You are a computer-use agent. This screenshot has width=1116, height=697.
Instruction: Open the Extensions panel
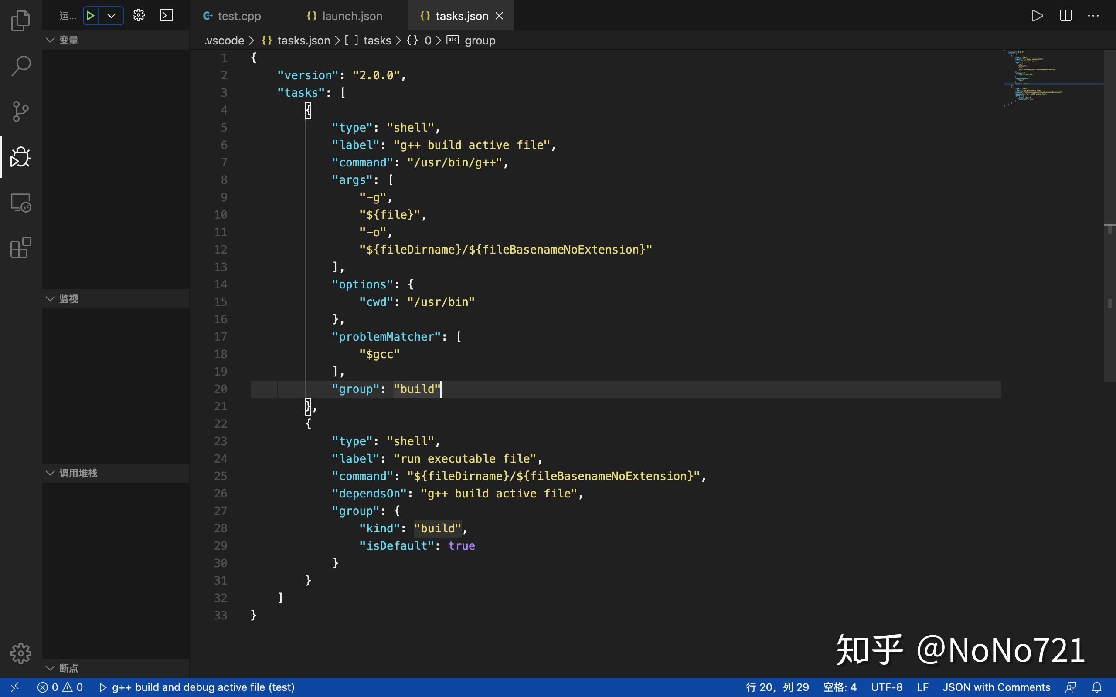tap(20, 247)
